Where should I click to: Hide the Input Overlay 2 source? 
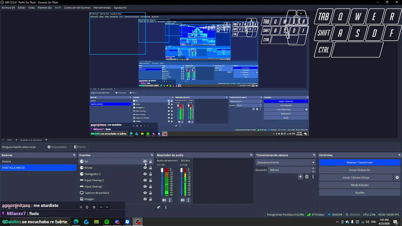point(145,180)
